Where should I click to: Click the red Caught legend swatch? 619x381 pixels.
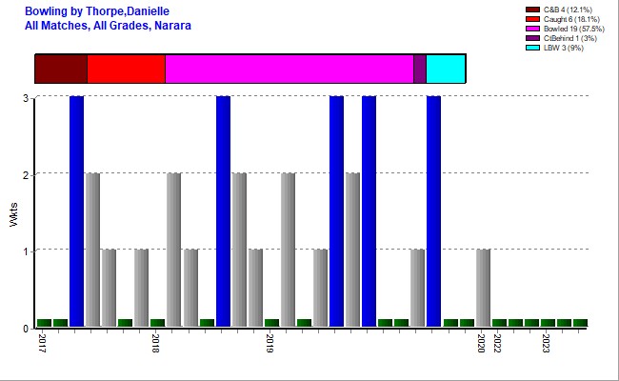[532, 19]
